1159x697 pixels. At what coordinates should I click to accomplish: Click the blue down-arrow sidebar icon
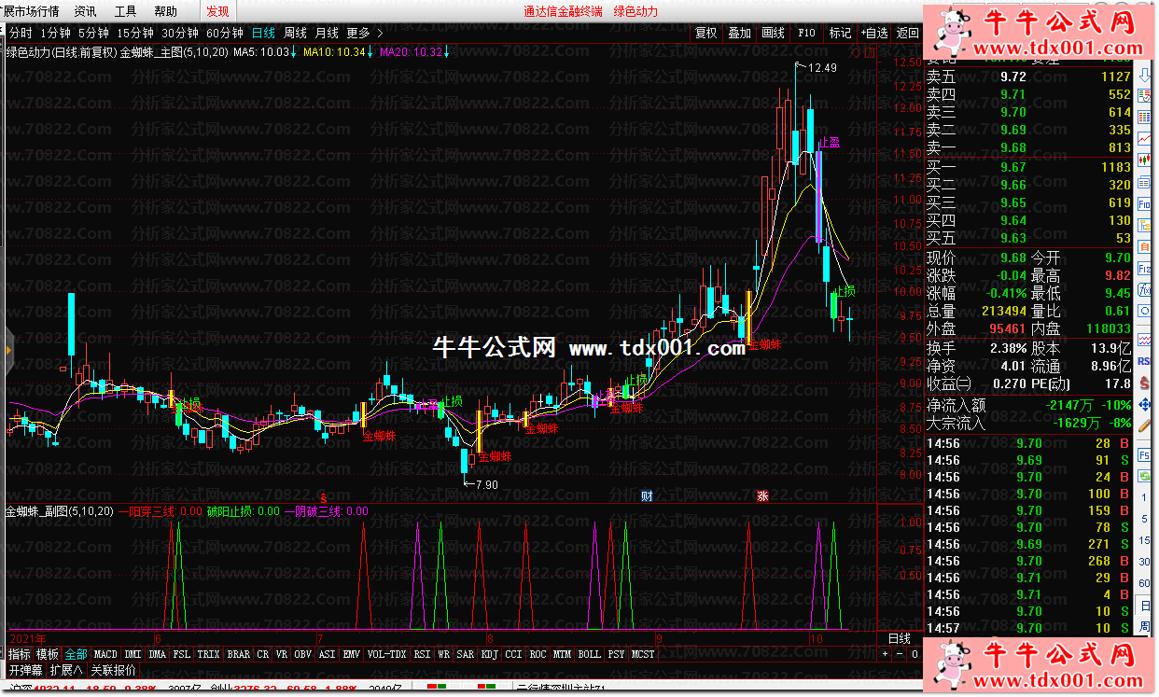pyautogui.click(x=1145, y=76)
